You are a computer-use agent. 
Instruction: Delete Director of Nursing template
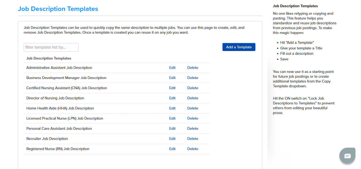point(193,98)
